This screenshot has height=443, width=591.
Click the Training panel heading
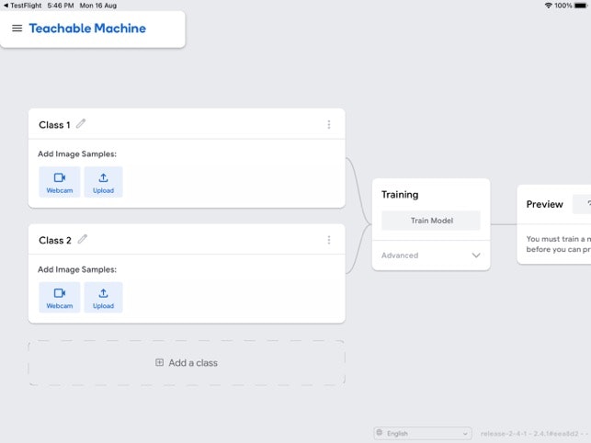[x=400, y=195]
